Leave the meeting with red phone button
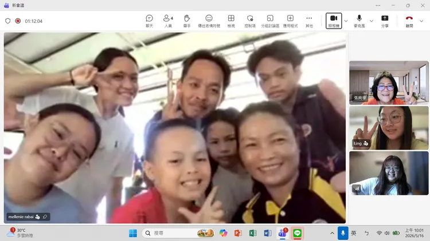Viewport: 430px width, 241px height. 409,21
